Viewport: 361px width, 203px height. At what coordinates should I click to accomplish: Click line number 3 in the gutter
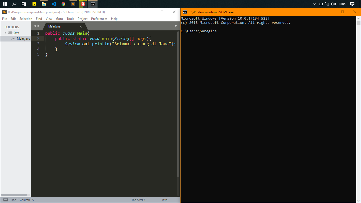tap(38, 44)
